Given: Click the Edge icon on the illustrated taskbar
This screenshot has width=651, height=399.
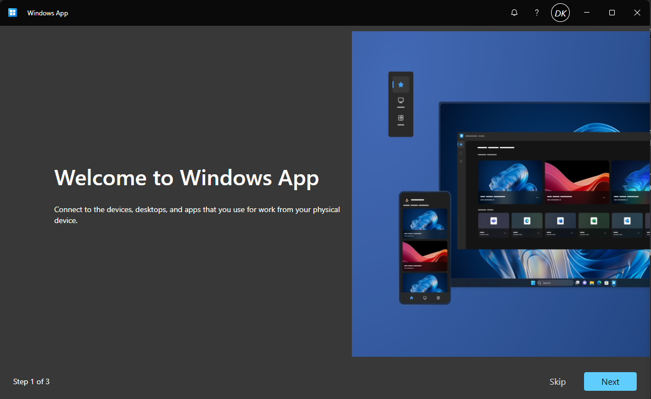Looking at the screenshot, I should [x=599, y=283].
